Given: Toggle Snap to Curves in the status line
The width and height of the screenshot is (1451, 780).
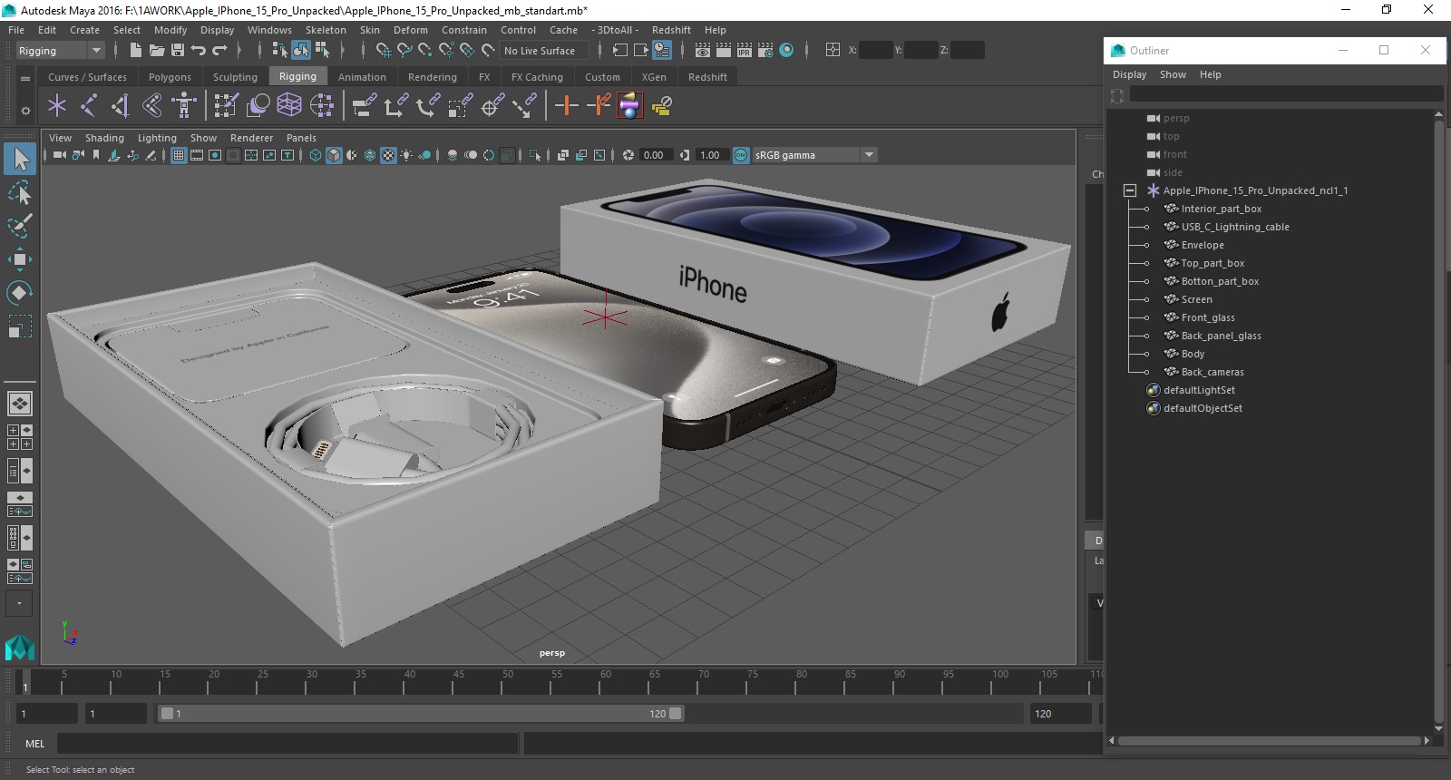Looking at the screenshot, I should (x=404, y=51).
